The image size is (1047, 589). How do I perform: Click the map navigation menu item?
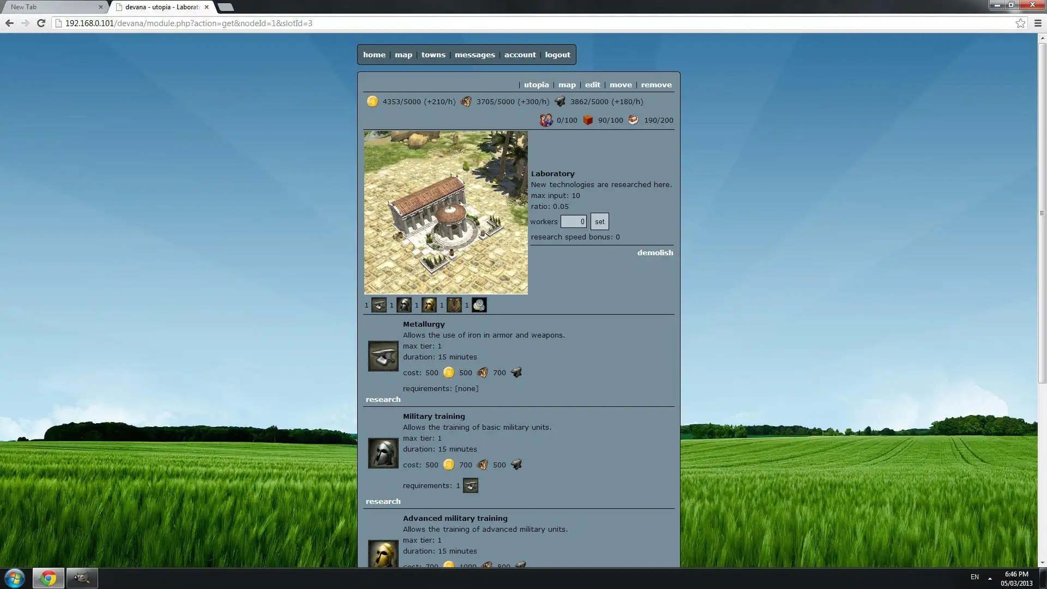point(404,55)
